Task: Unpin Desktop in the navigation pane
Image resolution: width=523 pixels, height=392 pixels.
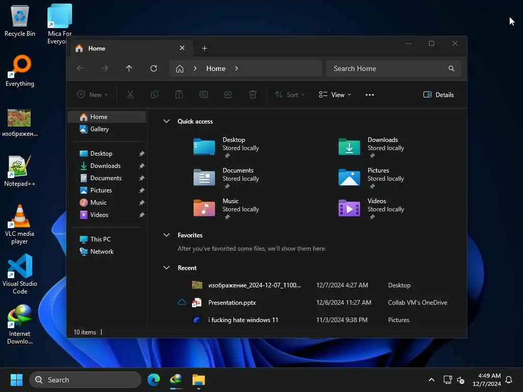Action: (142, 154)
